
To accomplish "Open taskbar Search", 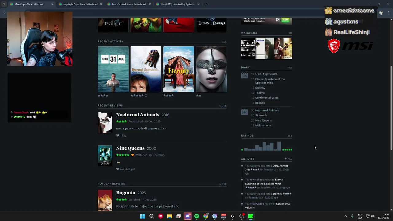I will coord(152,216).
